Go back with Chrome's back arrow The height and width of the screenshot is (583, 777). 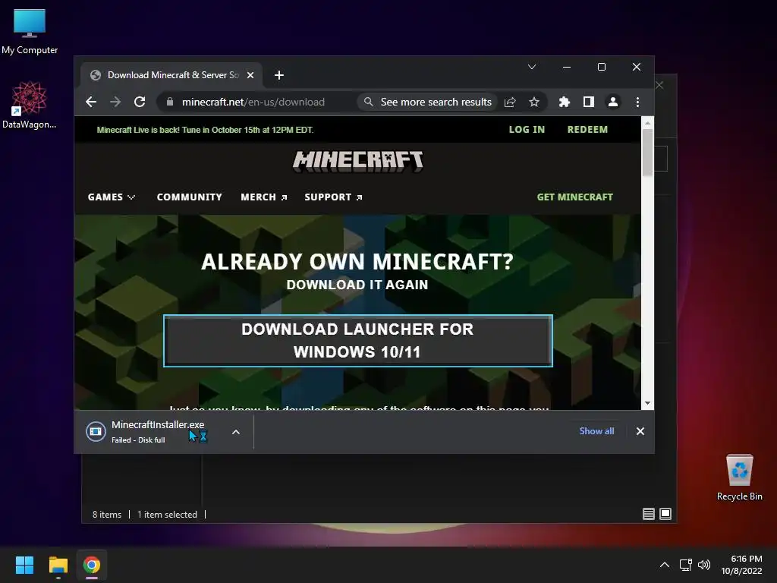coord(91,102)
